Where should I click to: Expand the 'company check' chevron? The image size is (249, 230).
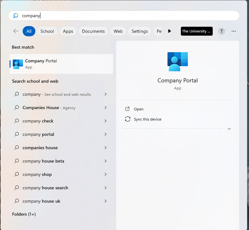click(x=106, y=121)
